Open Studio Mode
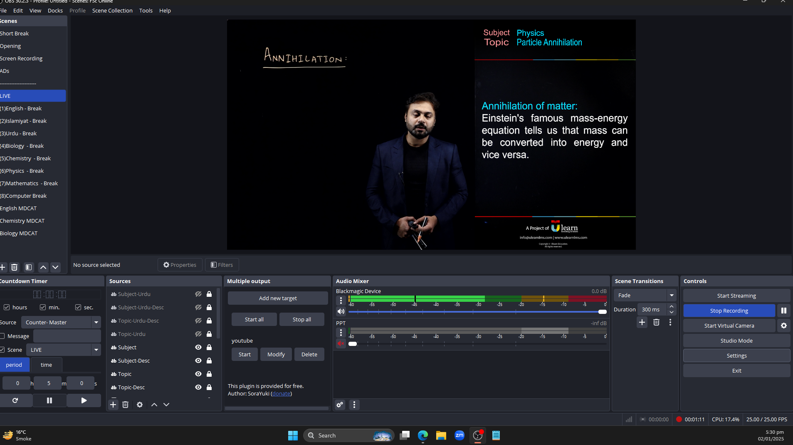 click(736, 341)
